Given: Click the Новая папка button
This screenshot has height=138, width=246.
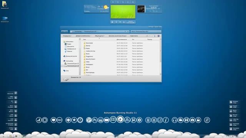Looking at the screenshot, I should 134,36.
